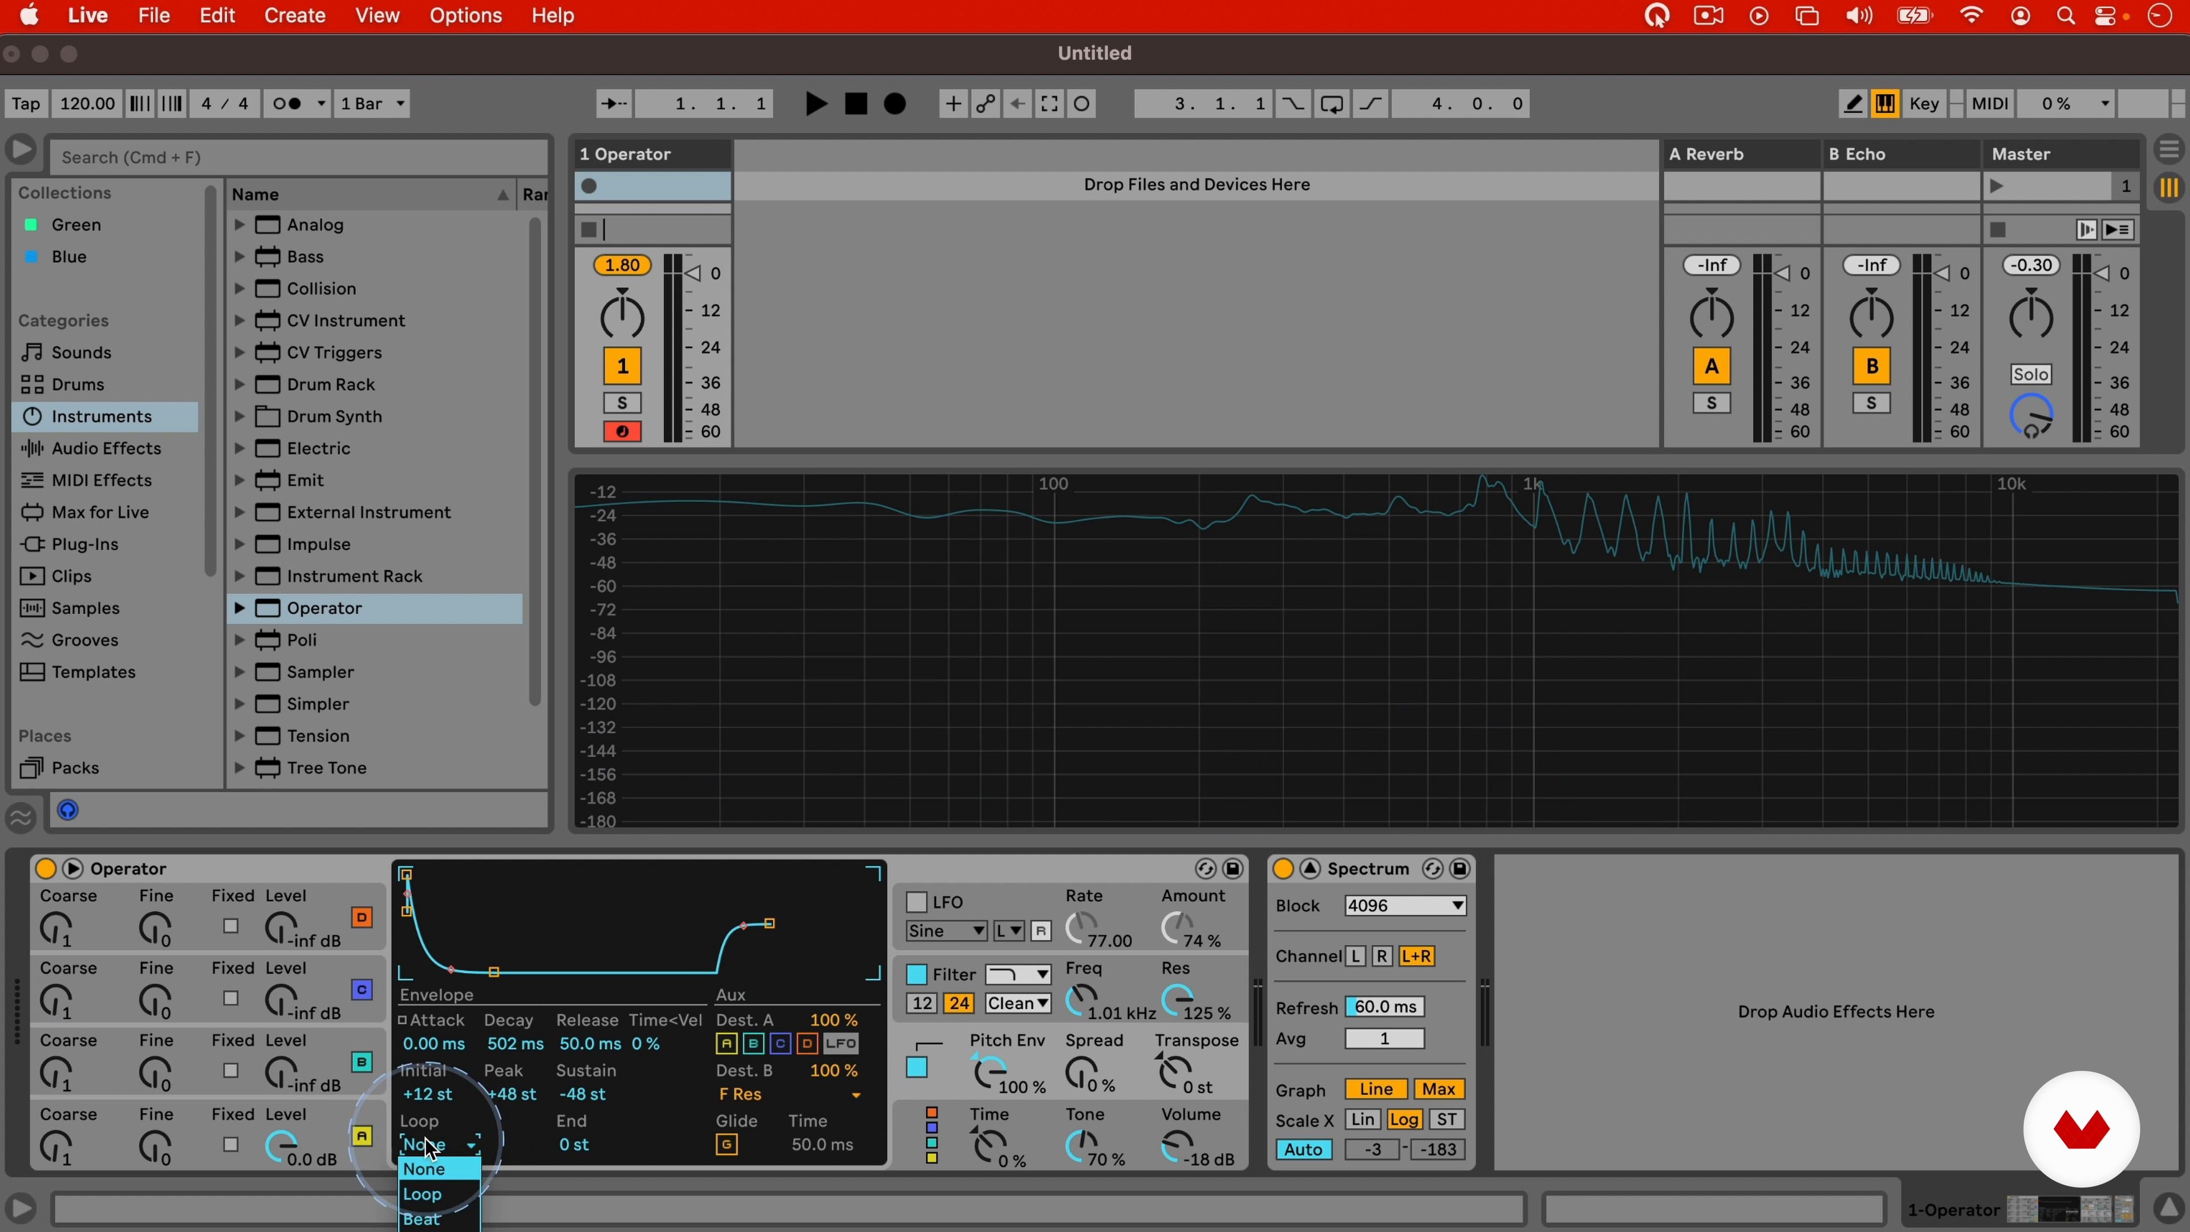2190x1232 pixels.
Task: Select L channel in Spectrum
Action: tap(1356, 957)
